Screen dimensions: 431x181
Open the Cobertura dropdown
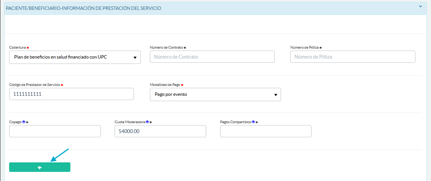(75, 57)
